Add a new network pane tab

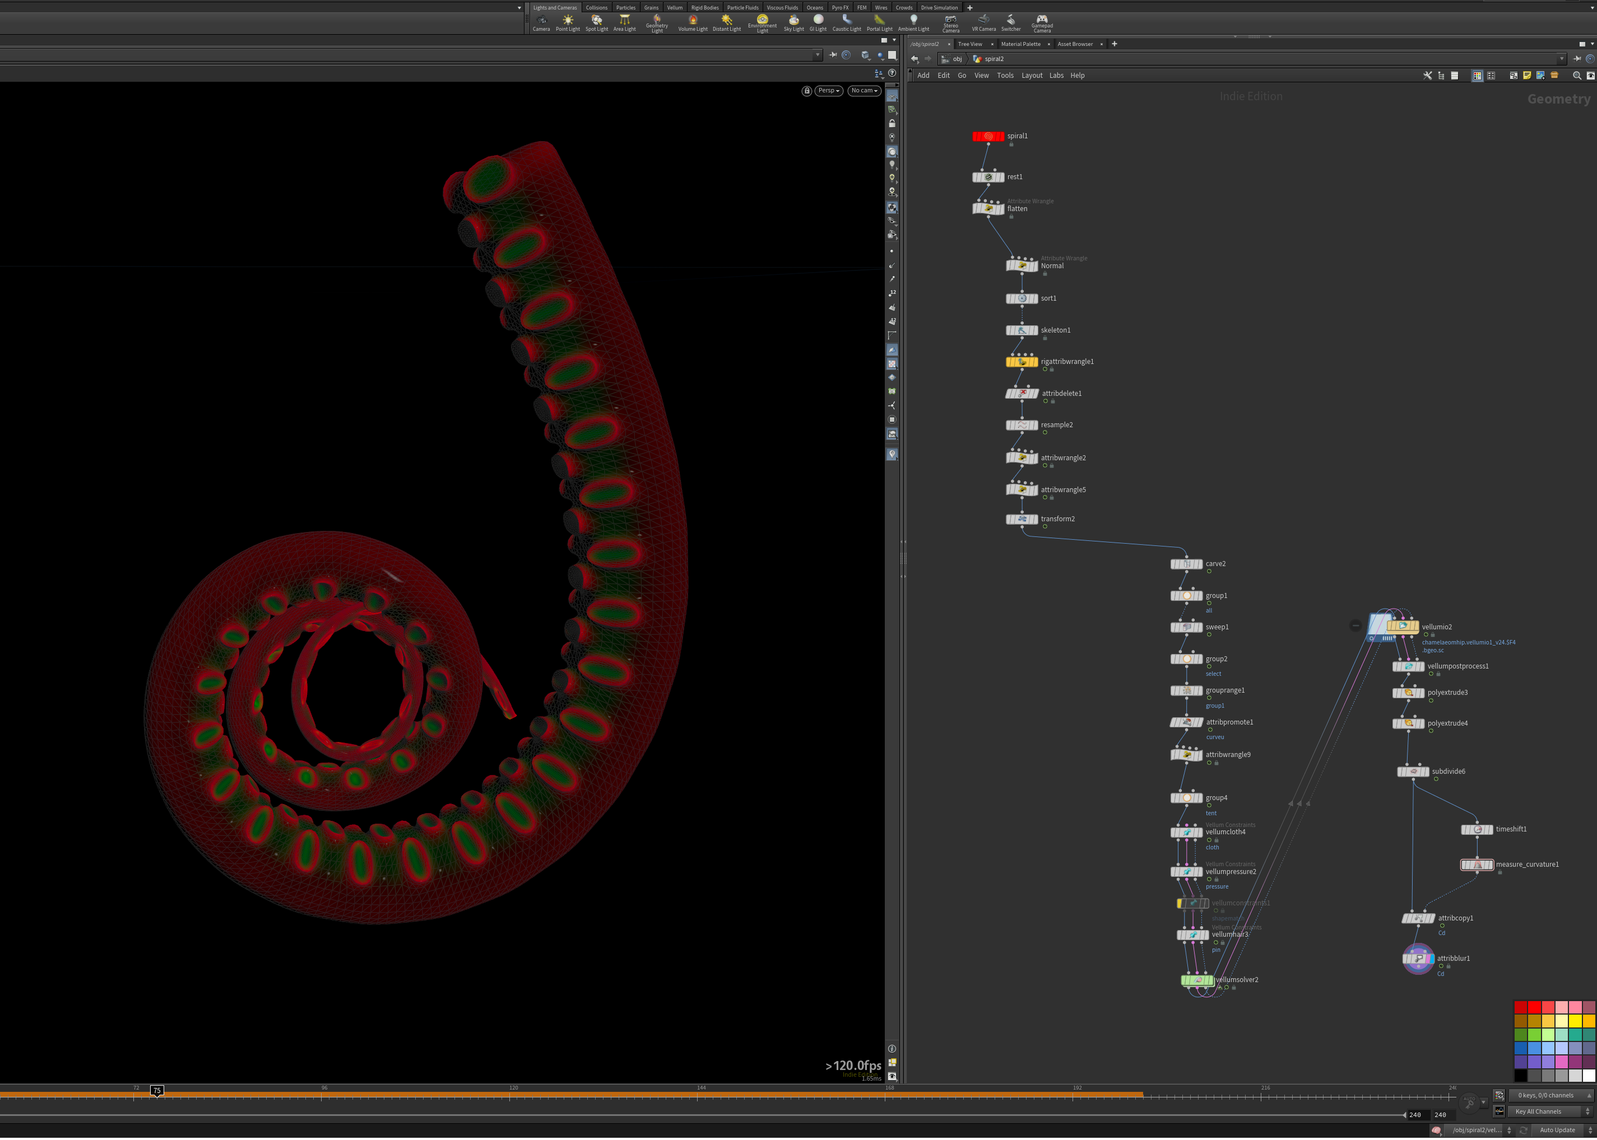(1115, 44)
